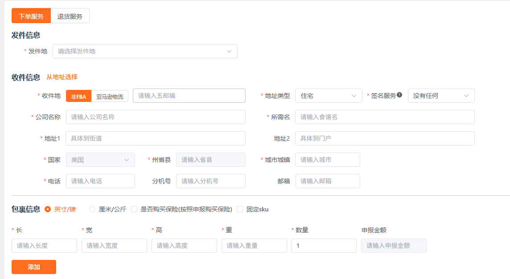
Task: Switch to the 退货服务 tab
Action: click(70, 16)
